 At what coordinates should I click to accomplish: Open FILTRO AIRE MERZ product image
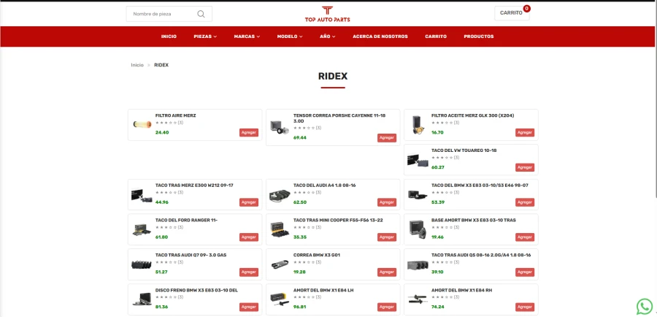pos(142,124)
